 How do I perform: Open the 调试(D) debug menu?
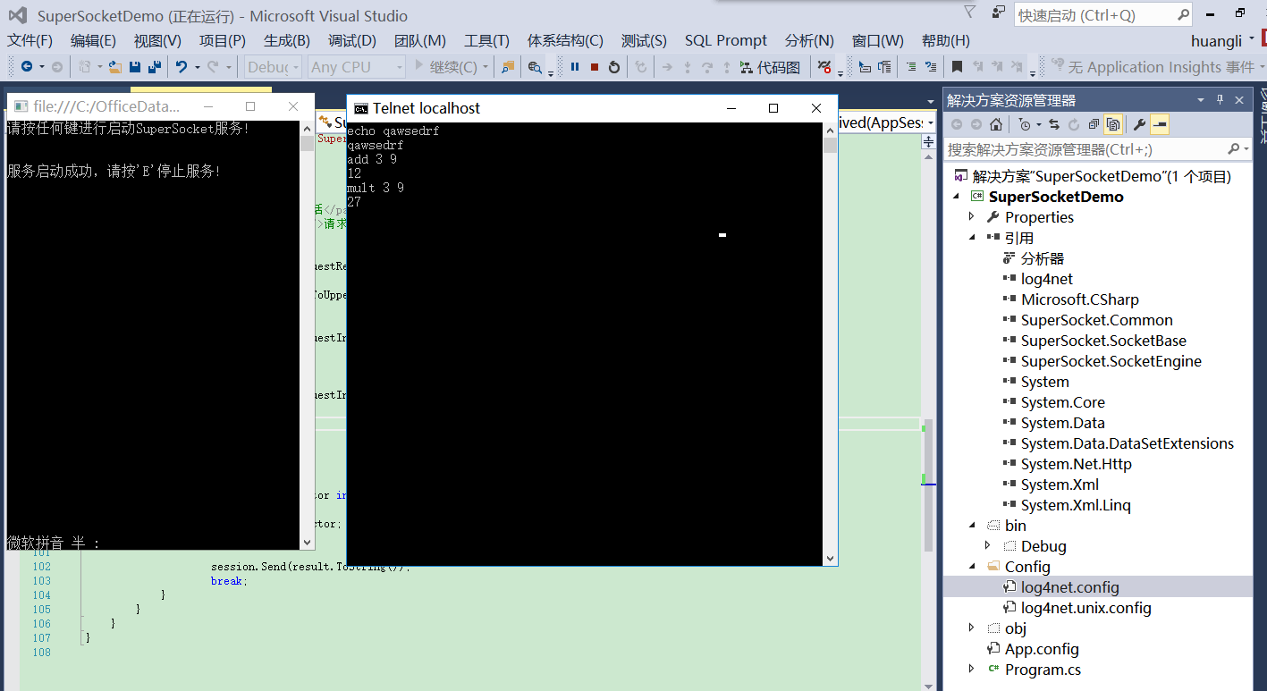352,40
